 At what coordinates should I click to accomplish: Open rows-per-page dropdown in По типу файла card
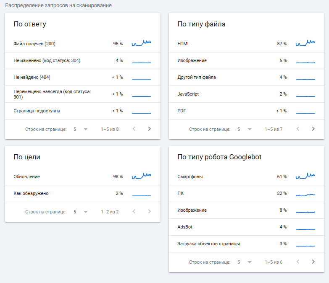[244, 129]
